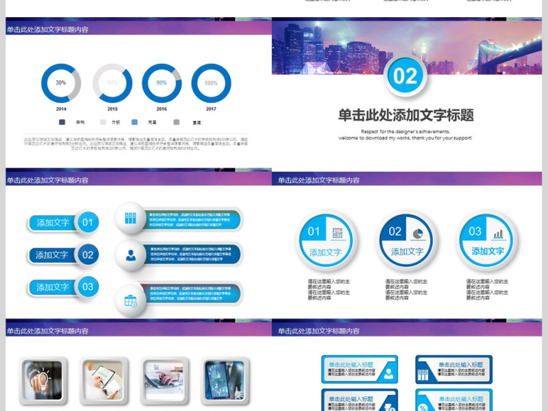Click the dark blue 添加文字 button labeled 02
This screenshot has width=548, height=411.
click(x=53, y=255)
